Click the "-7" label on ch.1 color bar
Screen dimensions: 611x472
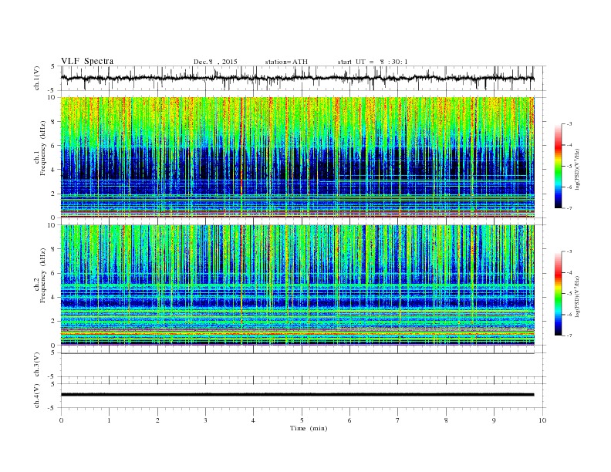click(x=569, y=208)
